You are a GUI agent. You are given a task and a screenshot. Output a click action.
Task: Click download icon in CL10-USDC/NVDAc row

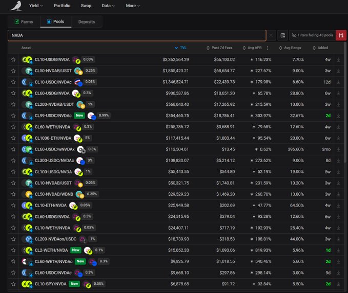click(338, 82)
